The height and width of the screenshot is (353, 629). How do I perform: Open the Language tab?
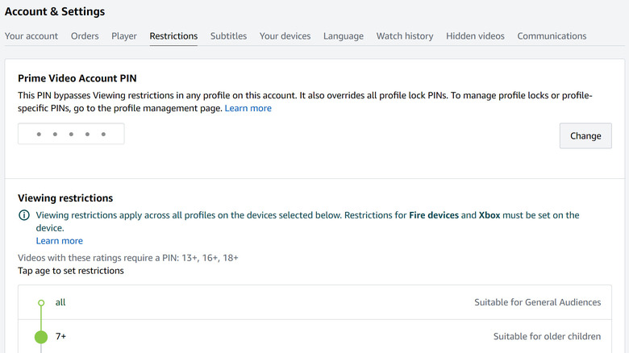(x=344, y=36)
